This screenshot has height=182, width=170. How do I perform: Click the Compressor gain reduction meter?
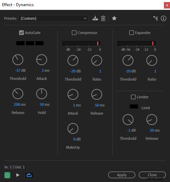pyautogui.click(x=81, y=44)
